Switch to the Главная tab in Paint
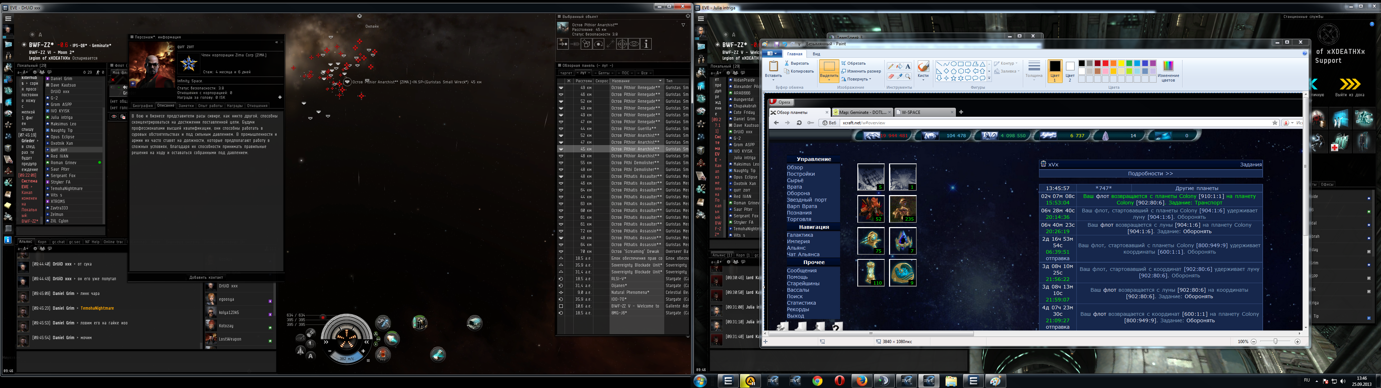The width and height of the screenshot is (1381, 388). pyautogui.click(x=794, y=54)
